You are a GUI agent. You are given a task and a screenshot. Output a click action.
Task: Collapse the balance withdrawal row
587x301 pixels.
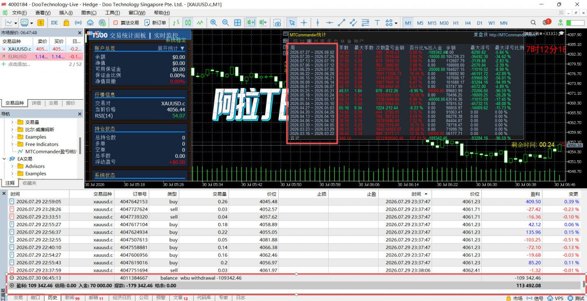pyautogui.click(x=12, y=278)
